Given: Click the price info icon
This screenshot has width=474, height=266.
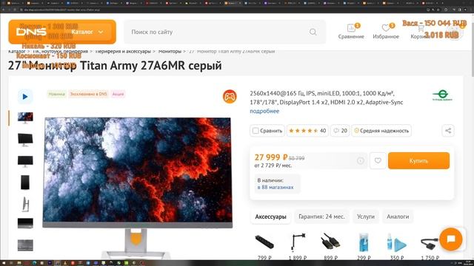Looking at the screenshot, I should 361,161.
